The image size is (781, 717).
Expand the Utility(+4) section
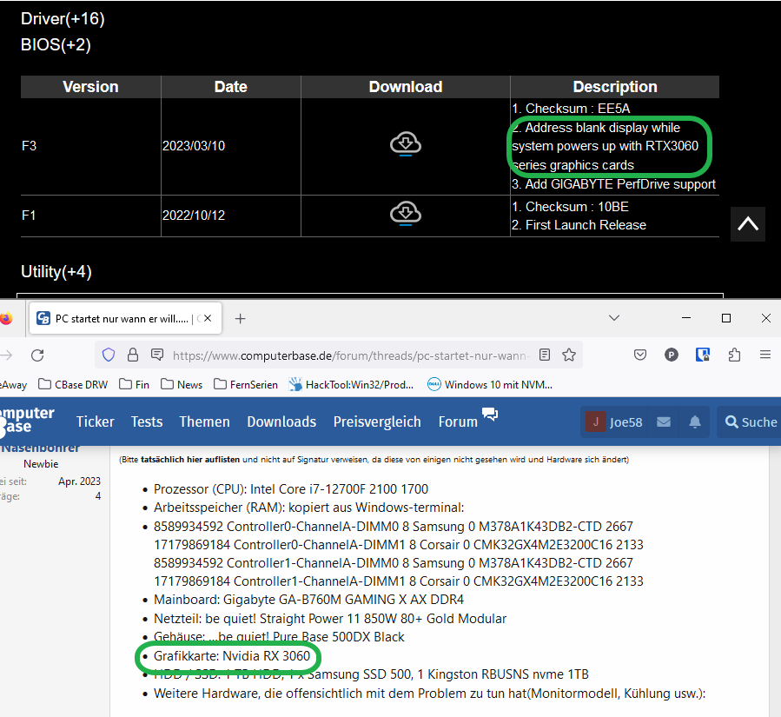tap(56, 272)
